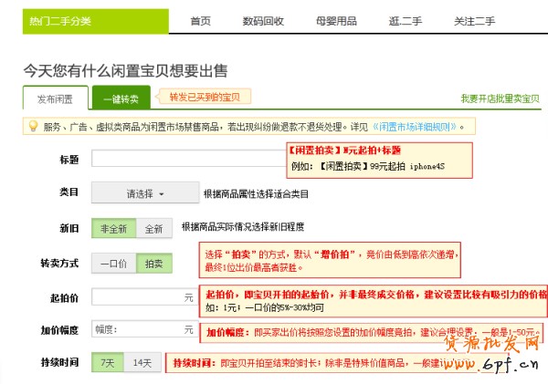Screen dimensions: 548x384
Task: Click the 我要开店批量卖宝贝 link
Action: (500, 99)
